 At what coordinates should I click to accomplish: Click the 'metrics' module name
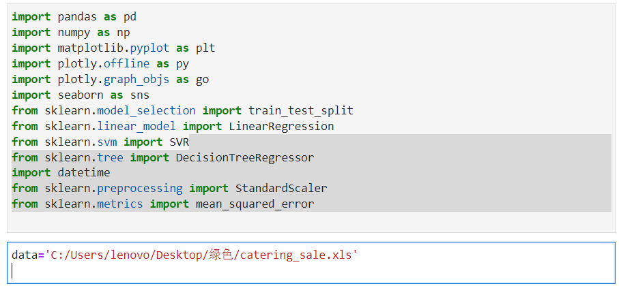120,204
